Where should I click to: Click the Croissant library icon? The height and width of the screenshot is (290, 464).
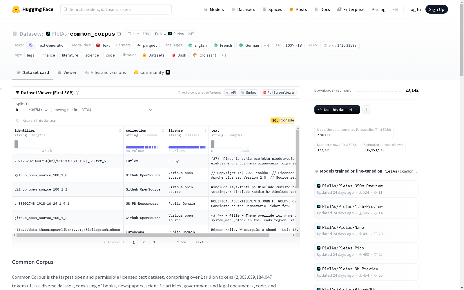pyautogui.click(x=195, y=55)
